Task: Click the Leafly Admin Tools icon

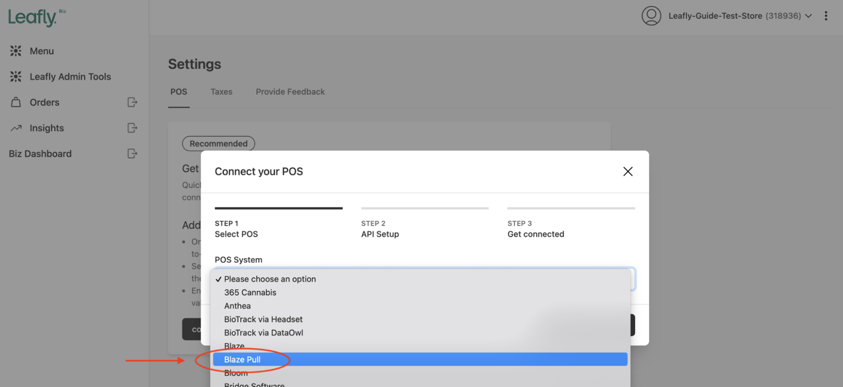Action: [x=16, y=77]
